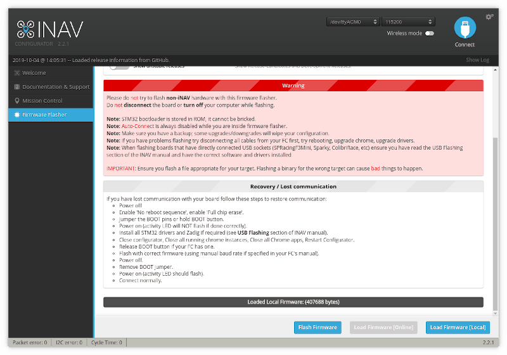Click the USB Connect icon

coord(465,29)
